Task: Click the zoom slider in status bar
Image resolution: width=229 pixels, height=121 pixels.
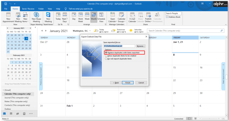Action: [x=209, y=119]
